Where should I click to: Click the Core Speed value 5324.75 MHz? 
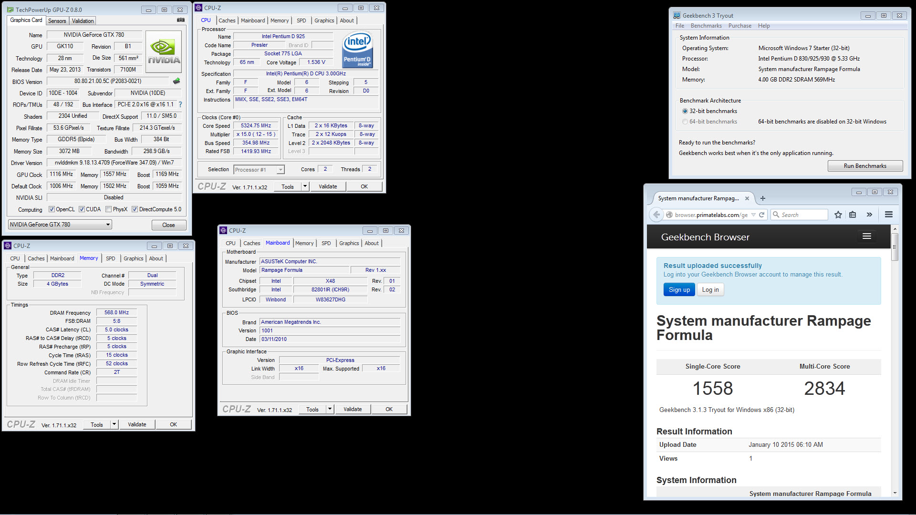point(256,126)
